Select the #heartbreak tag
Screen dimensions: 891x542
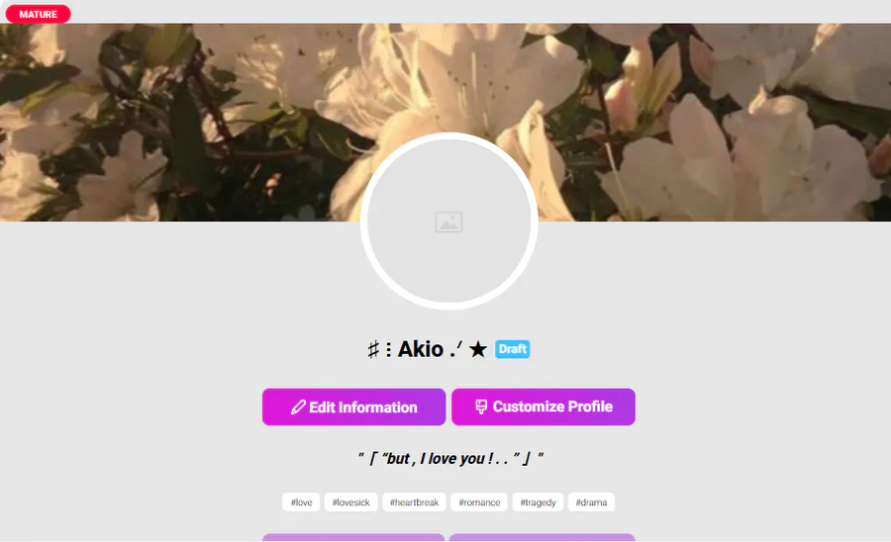[414, 502]
